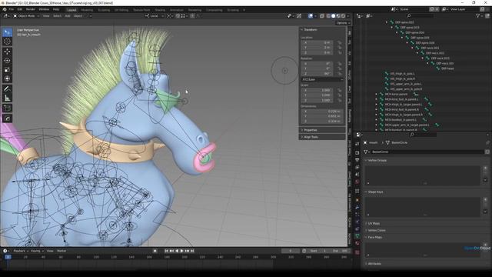Open the Modifiers wrench properties tab

(x=357, y=207)
